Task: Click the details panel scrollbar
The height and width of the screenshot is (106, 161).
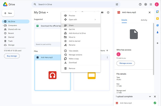Action: pos(153,49)
